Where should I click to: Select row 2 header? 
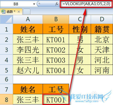[6, 39]
